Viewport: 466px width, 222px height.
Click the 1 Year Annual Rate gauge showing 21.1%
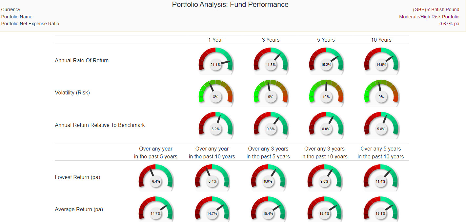(215, 61)
